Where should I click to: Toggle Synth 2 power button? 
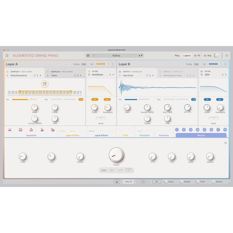(160, 72)
